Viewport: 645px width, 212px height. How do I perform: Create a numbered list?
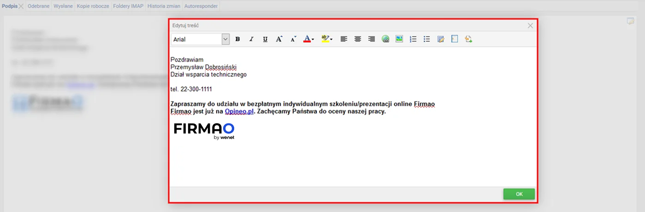click(x=413, y=39)
